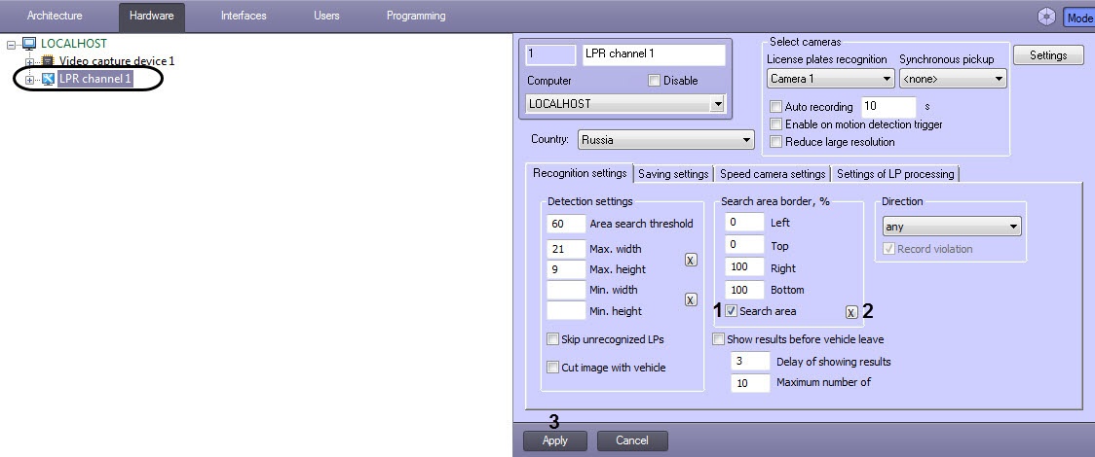Viewport: 1095px width, 457px height.
Task: Toggle Cut image with vehicle checkbox
Action: coord(553,368)
